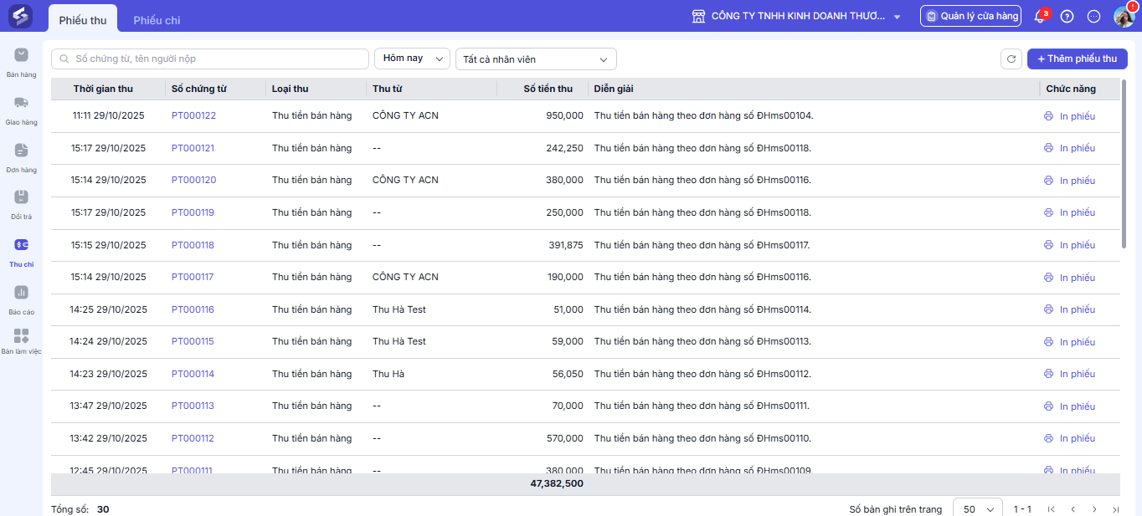Click the Thêm phiếu thu button

coord(1078,59)
